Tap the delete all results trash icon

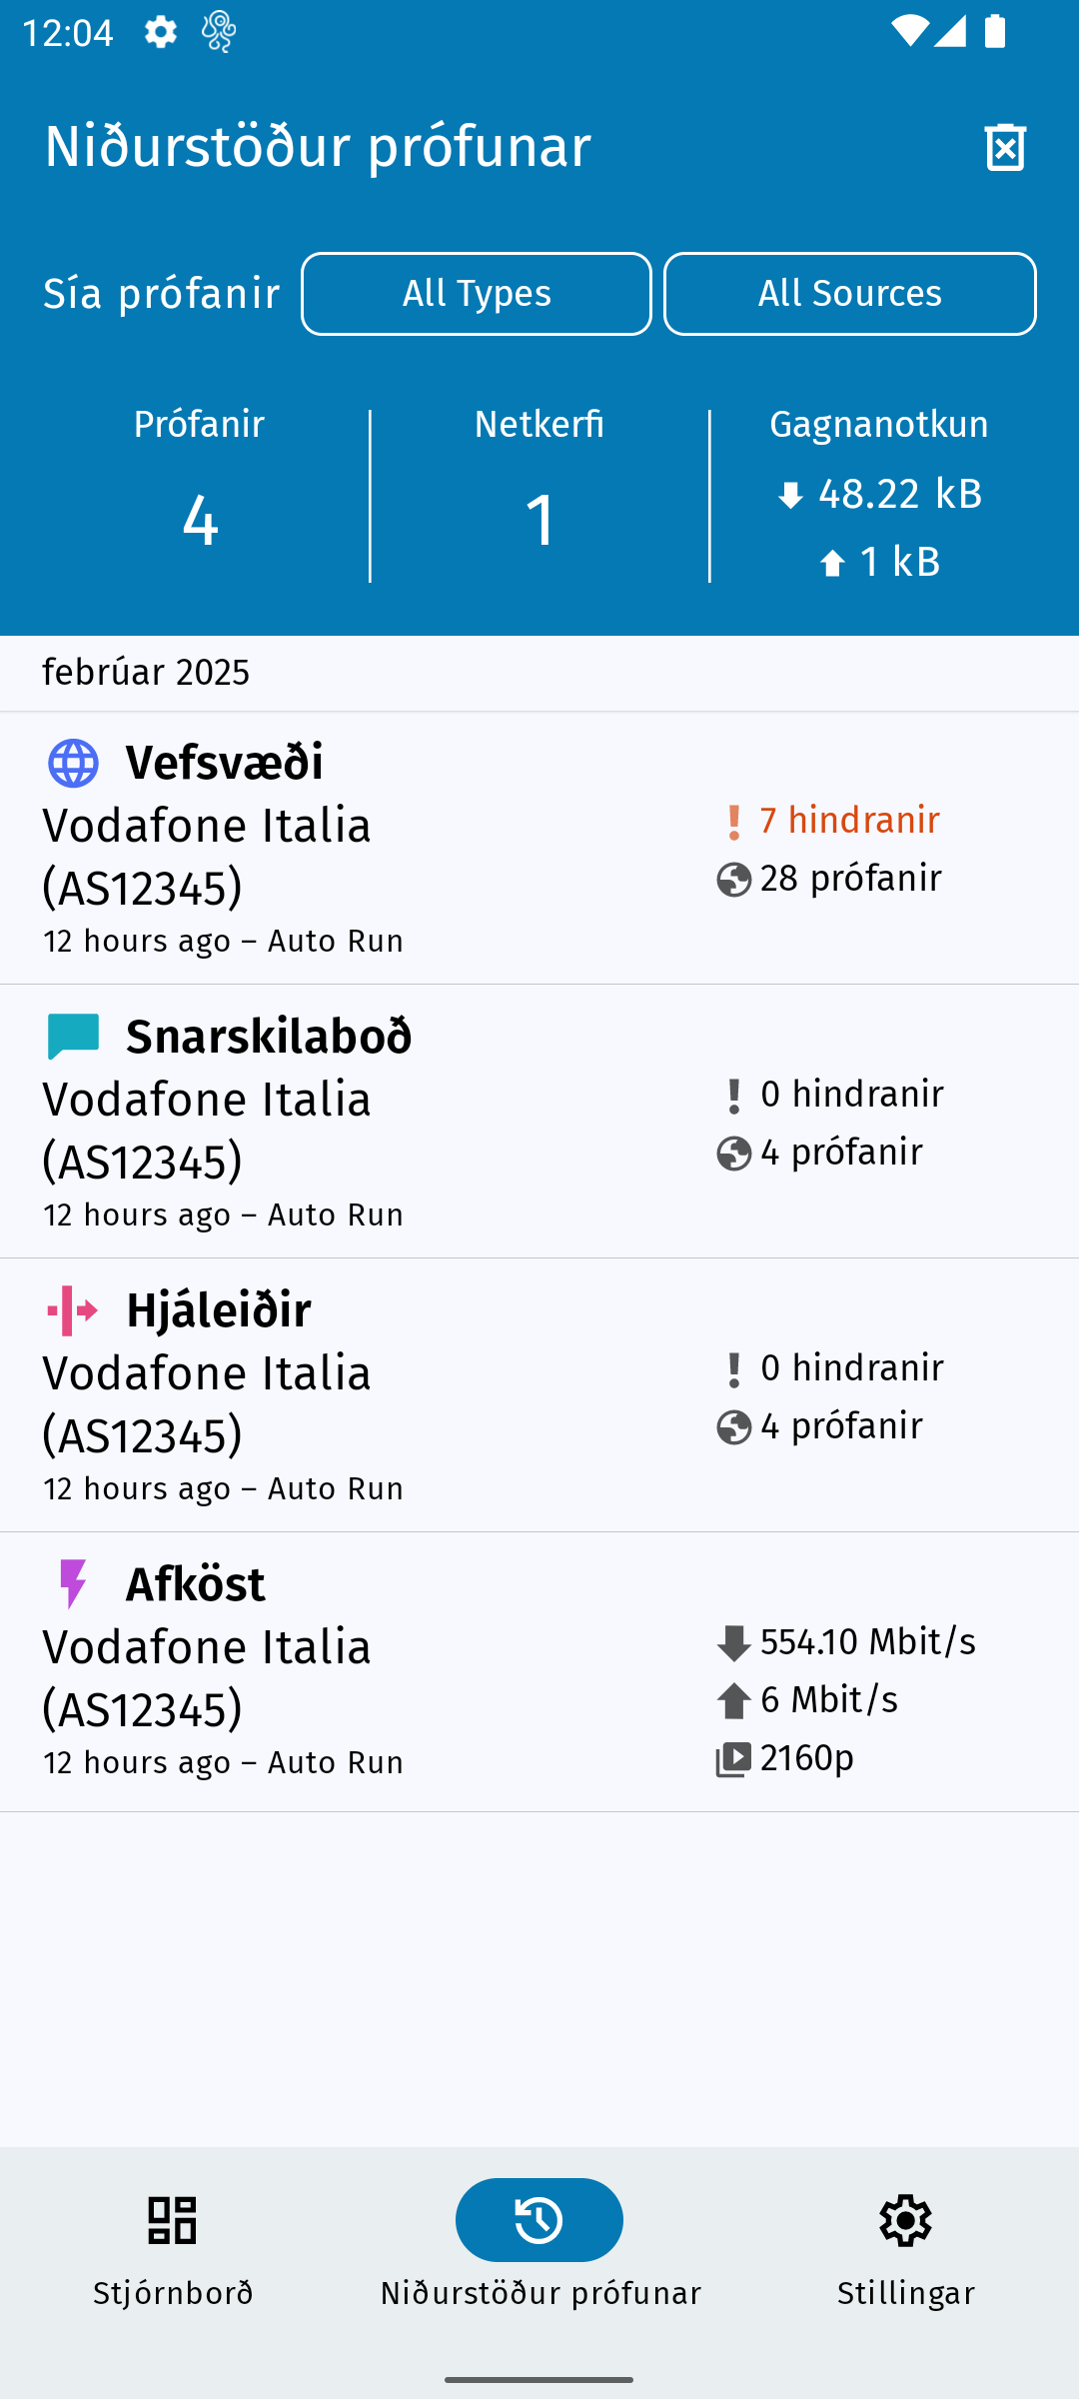coord(1005,147)
